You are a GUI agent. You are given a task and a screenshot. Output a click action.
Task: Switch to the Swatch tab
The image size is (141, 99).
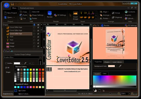click(97, 74)
